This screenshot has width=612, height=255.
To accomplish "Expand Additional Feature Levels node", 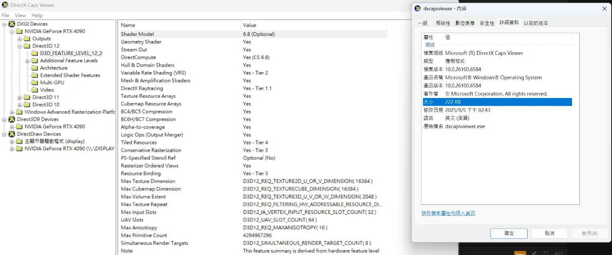I will (x=27, y=61).
